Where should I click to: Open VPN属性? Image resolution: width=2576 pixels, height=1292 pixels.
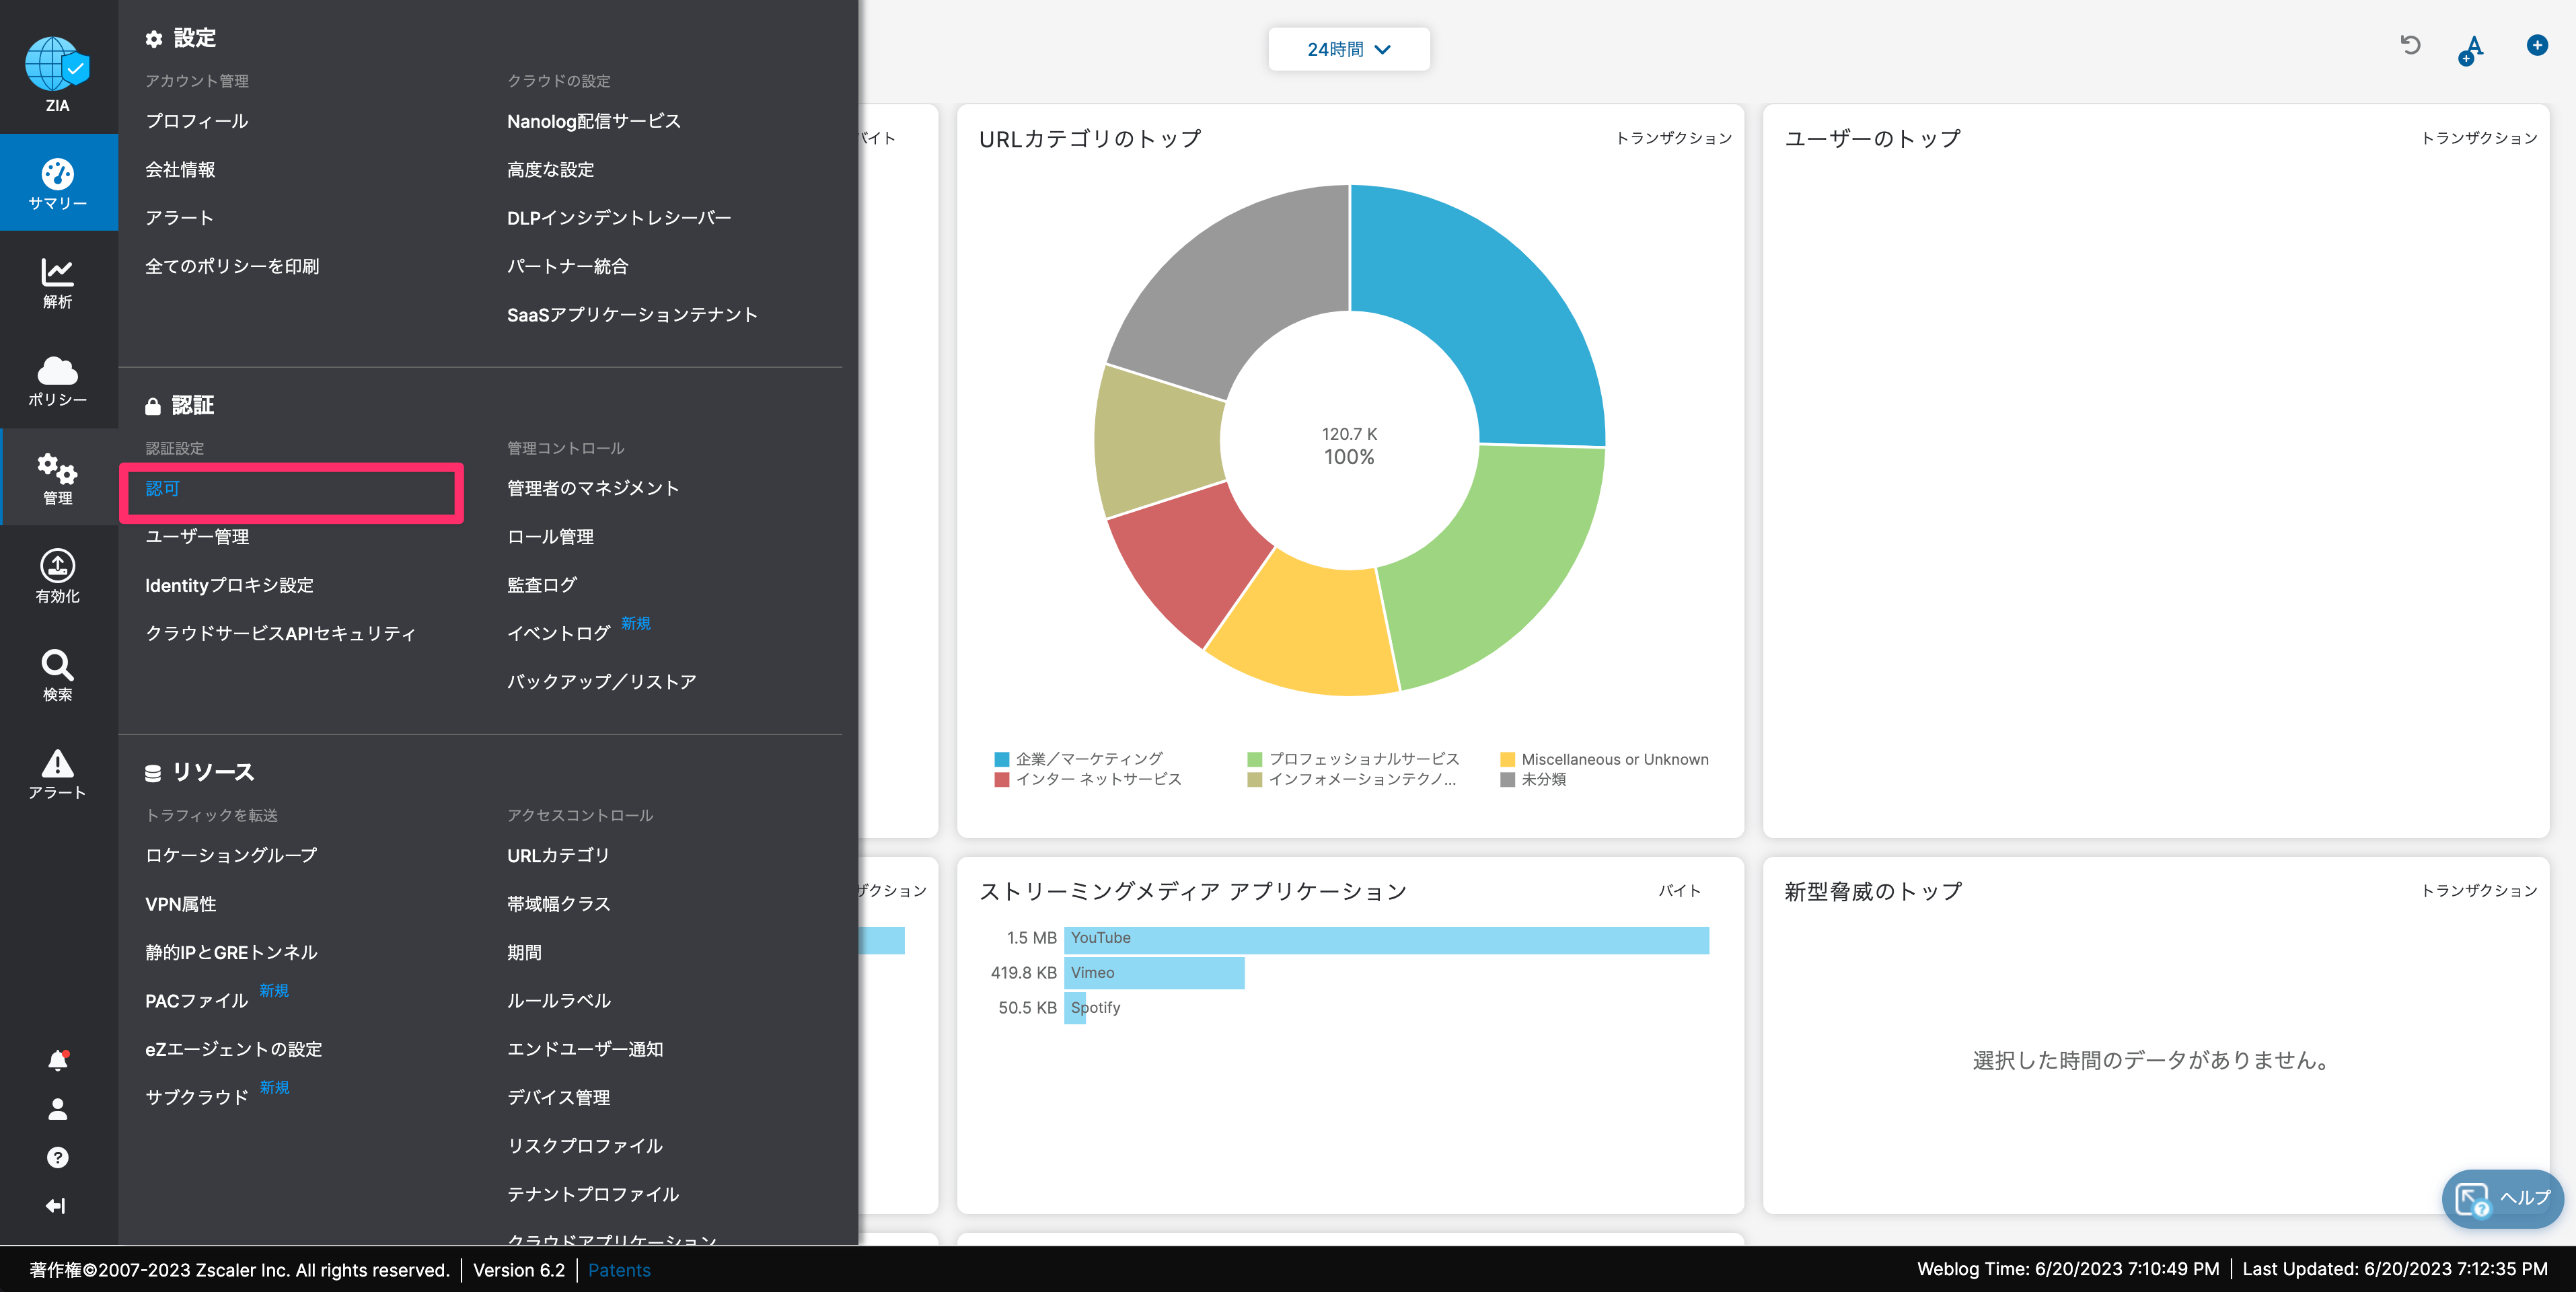click(180, 904)
